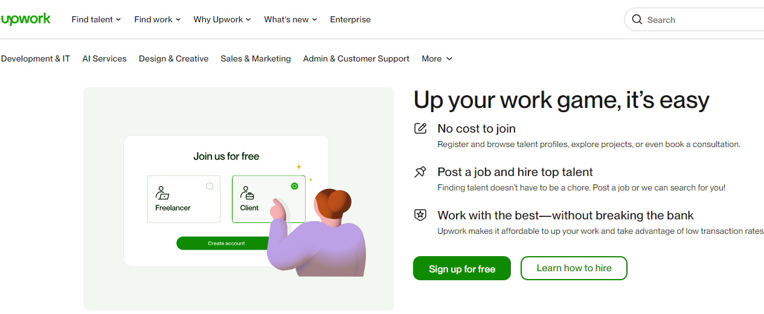Open the Why Upwork dropdown menu
This screenshot has height=314, width=764.
tap(222, 19)
